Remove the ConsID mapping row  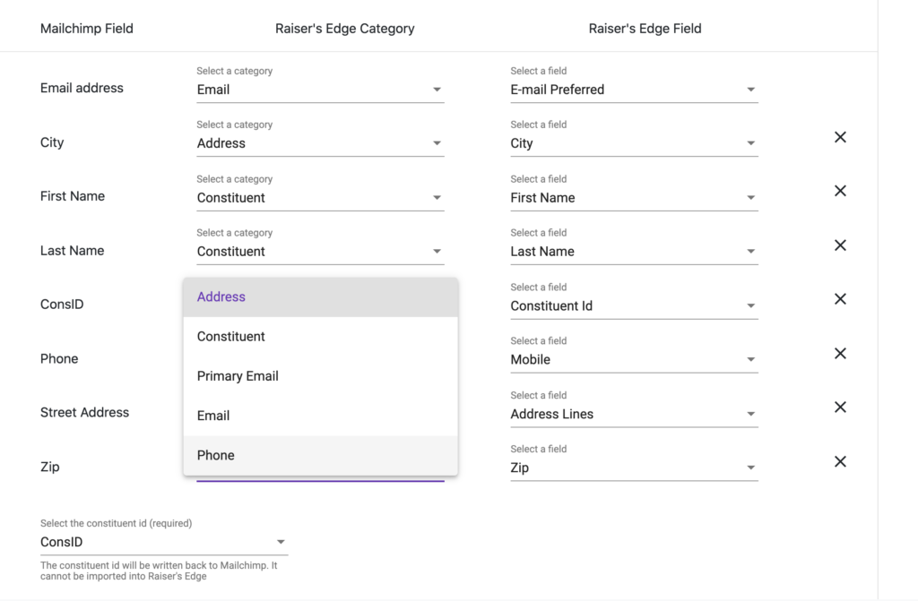[x=840, y=299]
